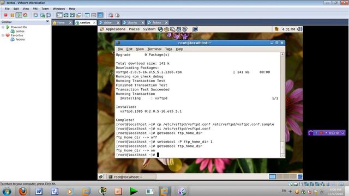
Task: Take a snapshot using the snapshot toolbar icon
Action: click(35, 15)
